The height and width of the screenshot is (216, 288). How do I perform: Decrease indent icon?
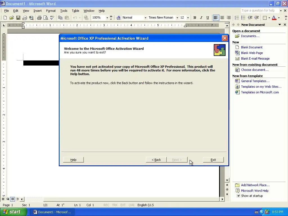point(250,18)
